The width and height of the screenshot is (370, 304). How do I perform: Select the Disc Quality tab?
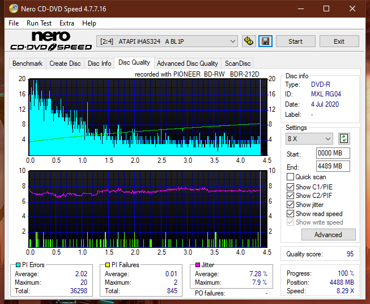pos(134,62)
